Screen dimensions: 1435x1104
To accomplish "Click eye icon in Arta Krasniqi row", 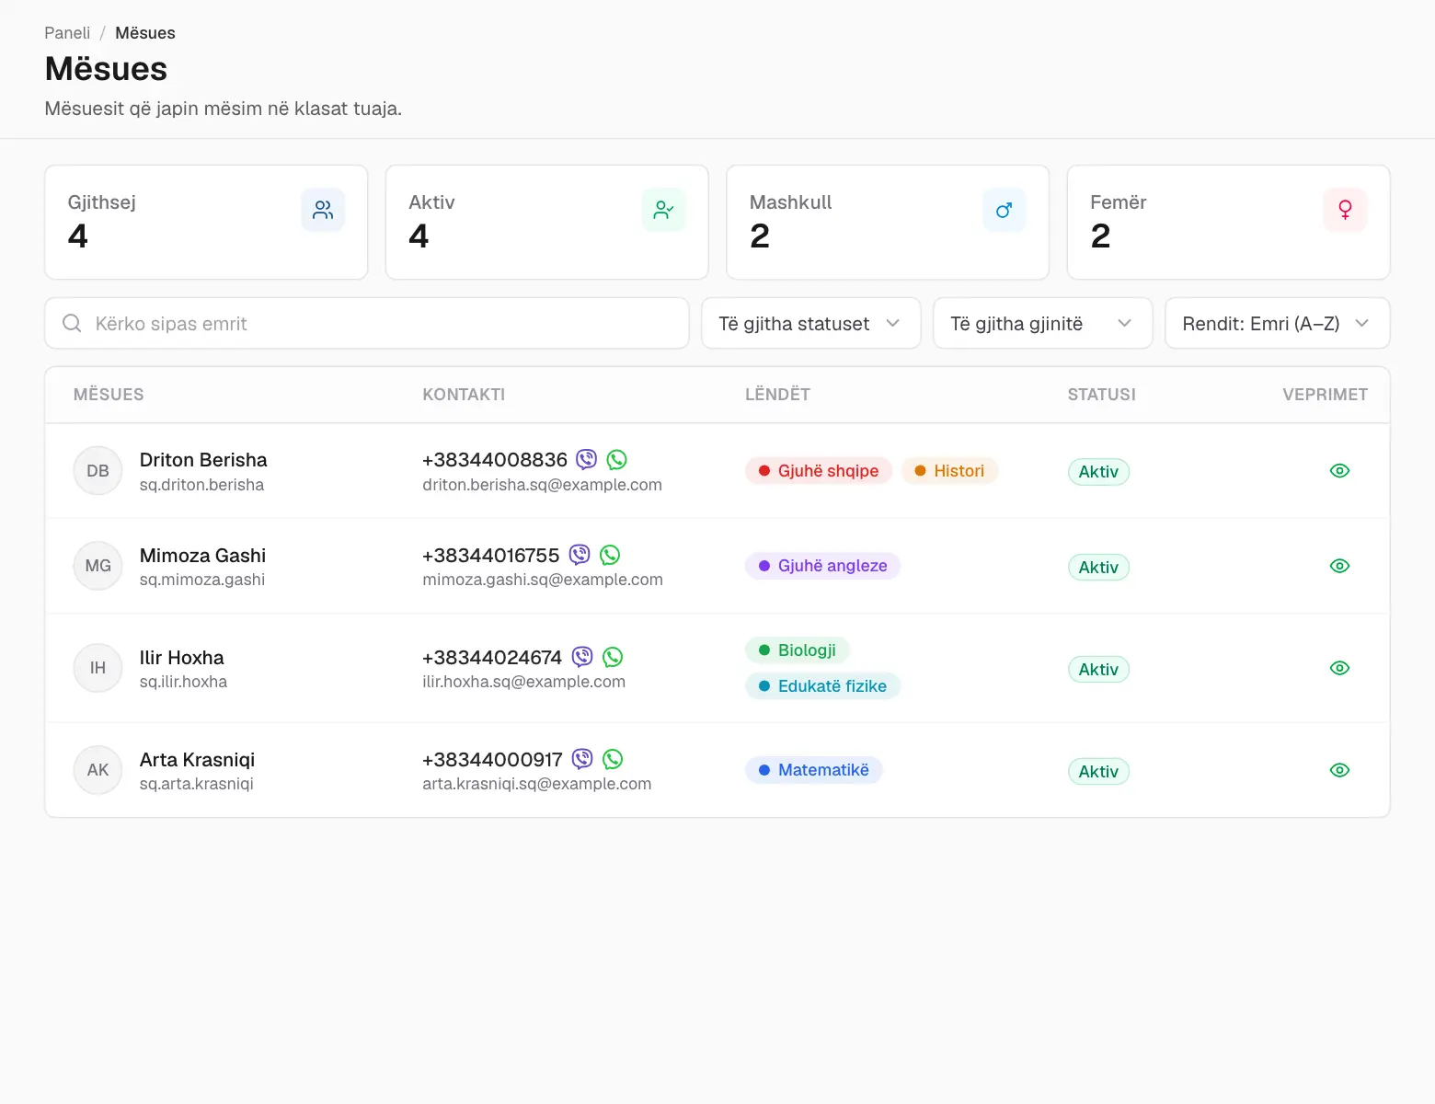I will 1339,770.
